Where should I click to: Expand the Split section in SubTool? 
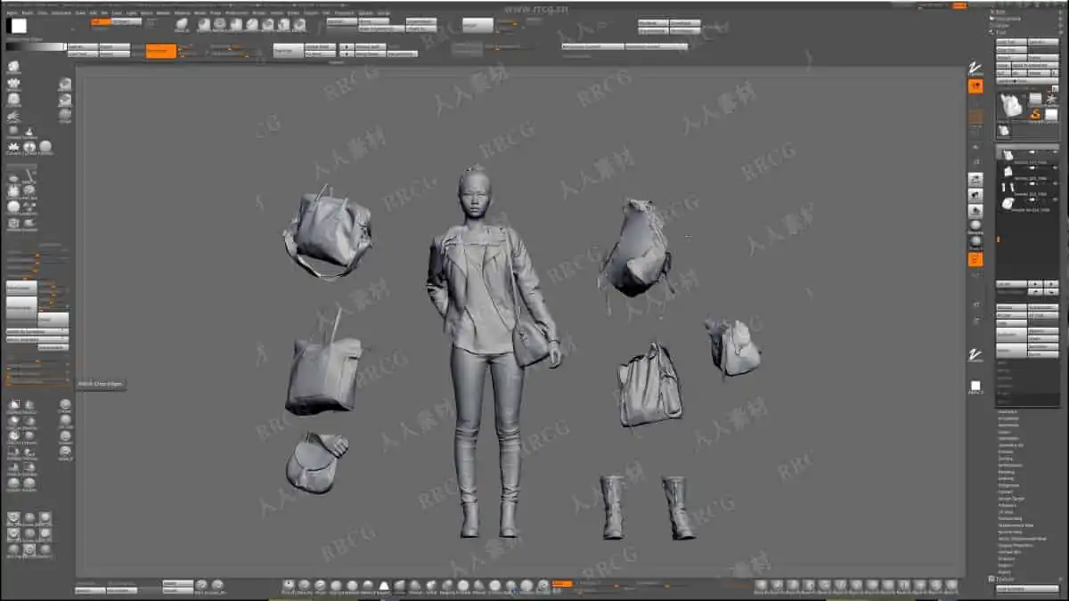(1001, 362)
